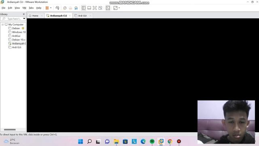Switch to the Ardiansyah CLI tab
The height and width of the screenshot is (146, 259).
(58, 16)
